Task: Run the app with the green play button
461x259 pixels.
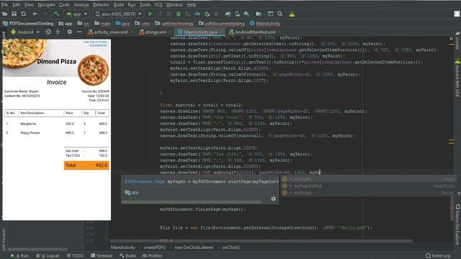Action: pyautogui.click(x=151, y=14)
